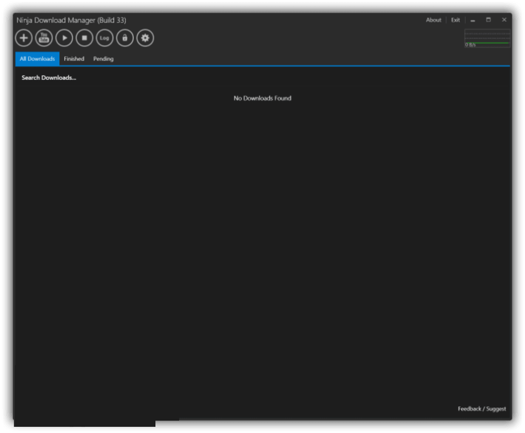Click the Exit link
The image size is (525, 433).
456,20
